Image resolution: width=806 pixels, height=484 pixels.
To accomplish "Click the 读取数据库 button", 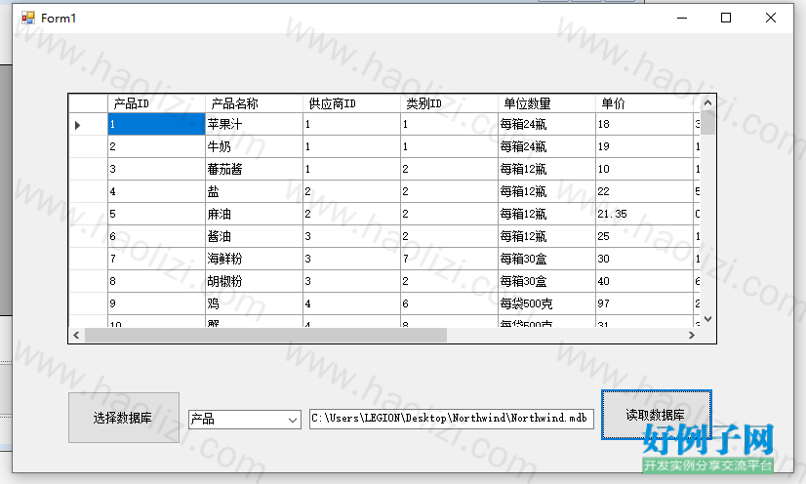I will tap(657, 415).
